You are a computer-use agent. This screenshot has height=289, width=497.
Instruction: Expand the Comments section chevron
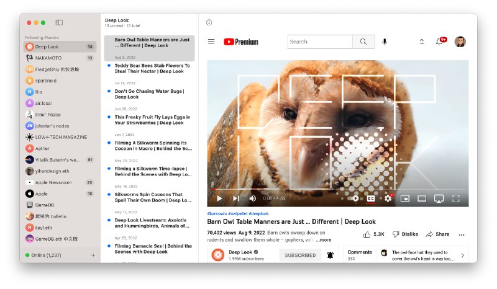pos(462,255)
